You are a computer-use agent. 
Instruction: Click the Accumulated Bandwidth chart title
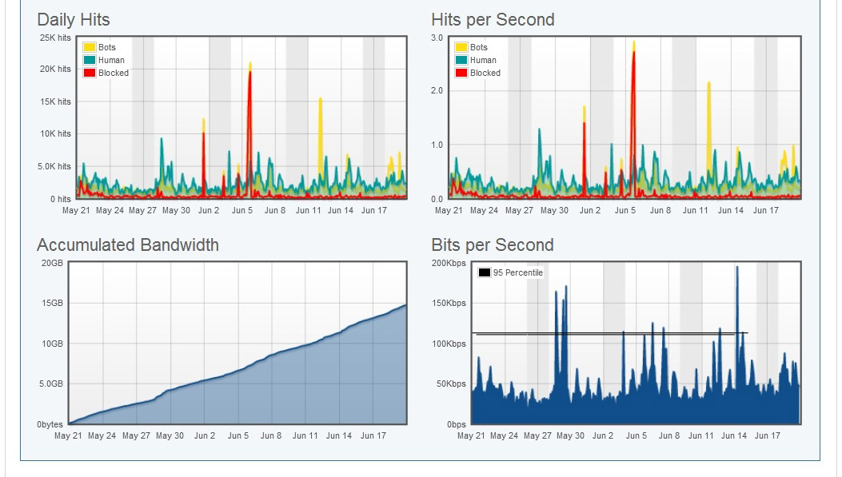click(128, 245)
